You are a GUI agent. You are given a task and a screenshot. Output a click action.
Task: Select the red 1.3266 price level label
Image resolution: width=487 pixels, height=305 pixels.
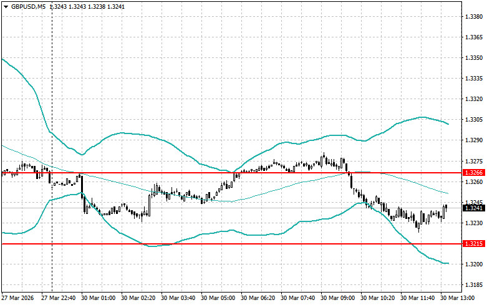(473, 172)
